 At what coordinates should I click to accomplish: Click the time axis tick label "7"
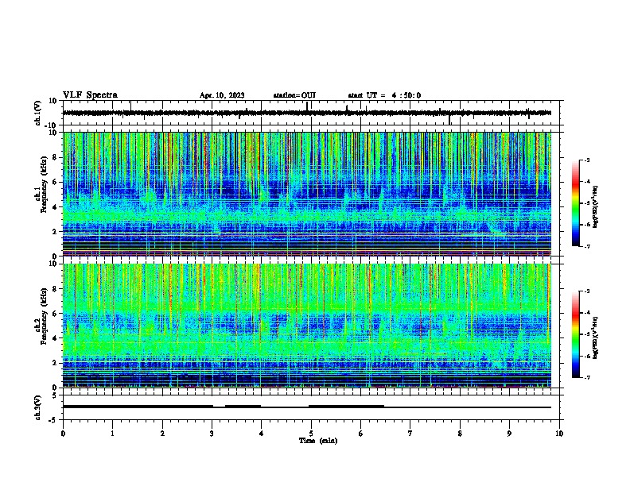click(410, 433)
